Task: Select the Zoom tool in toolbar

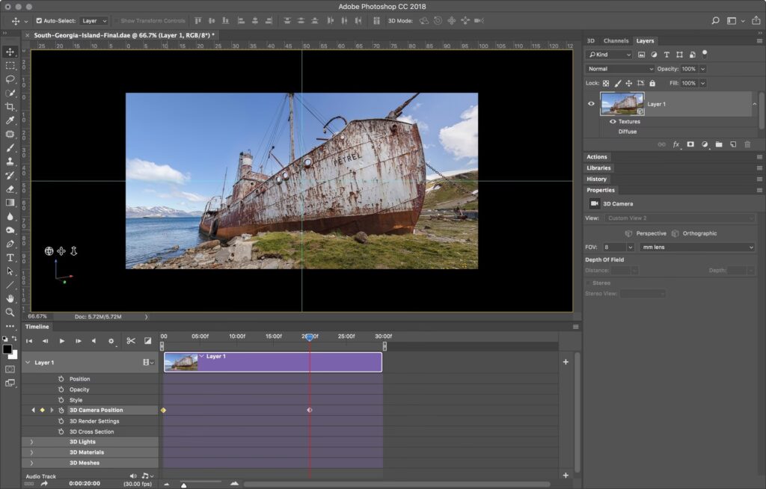Action: pyautogui.click(x=10, y=312)
